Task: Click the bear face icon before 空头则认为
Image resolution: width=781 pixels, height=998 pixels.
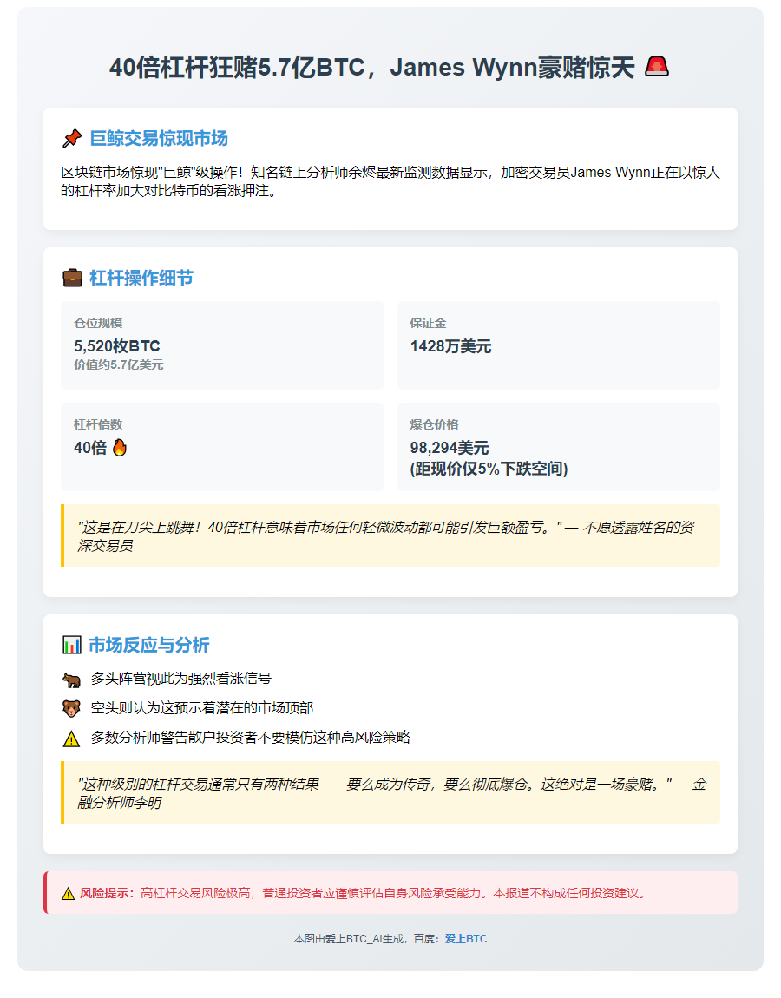Action: point(71,708)
